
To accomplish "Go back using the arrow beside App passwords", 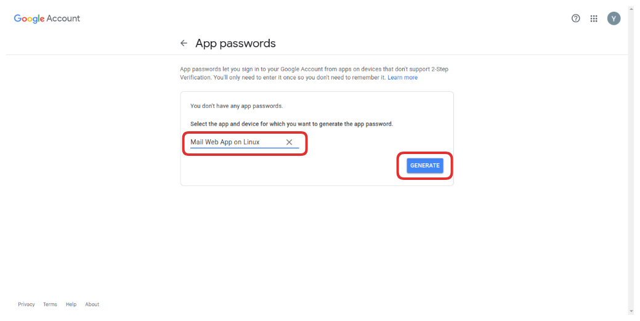I will (x=184, y=44).
